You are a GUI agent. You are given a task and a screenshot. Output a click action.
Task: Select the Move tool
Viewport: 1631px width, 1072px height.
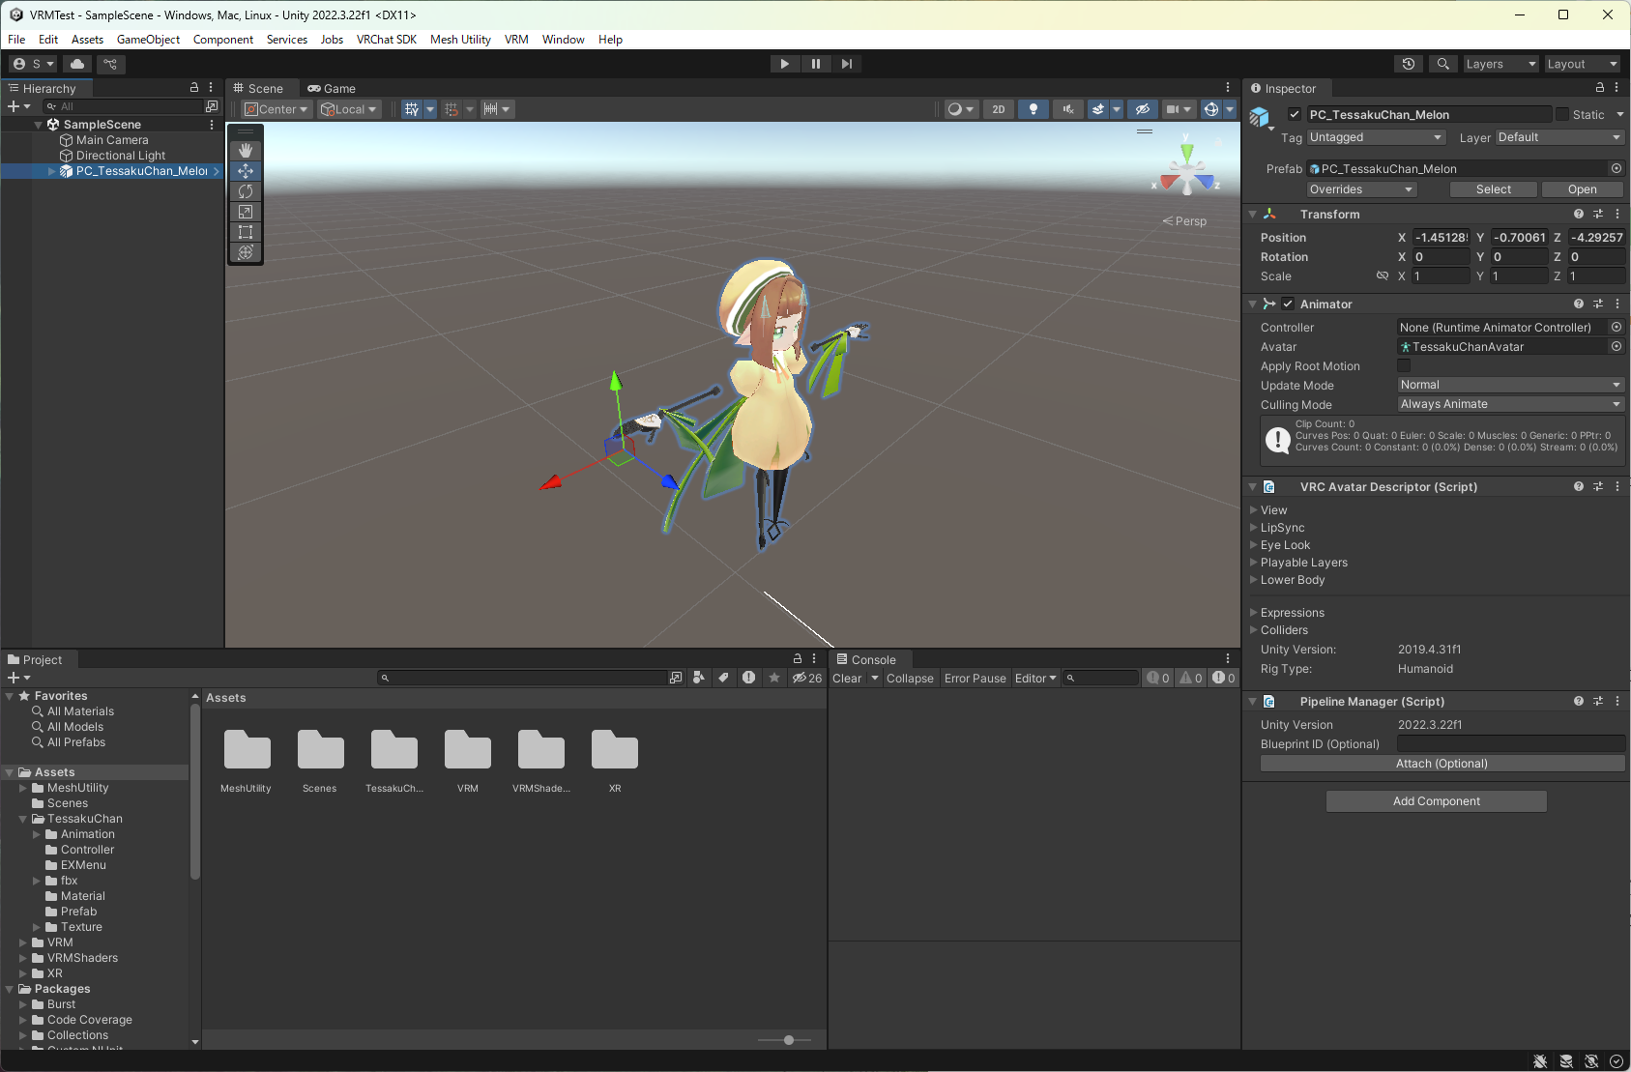pyautogui.click(x=246, y=171)
